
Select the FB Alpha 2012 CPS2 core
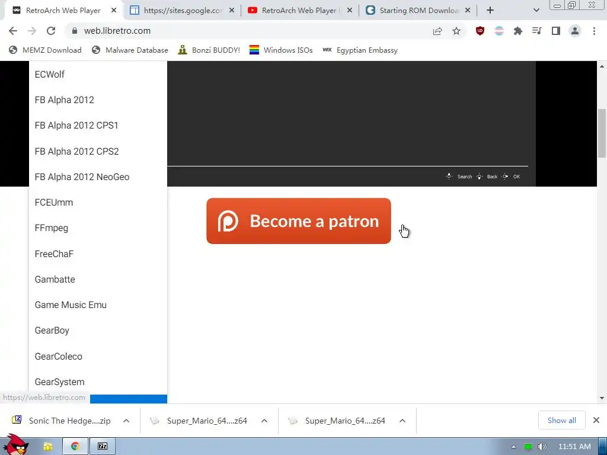(98, 151)
